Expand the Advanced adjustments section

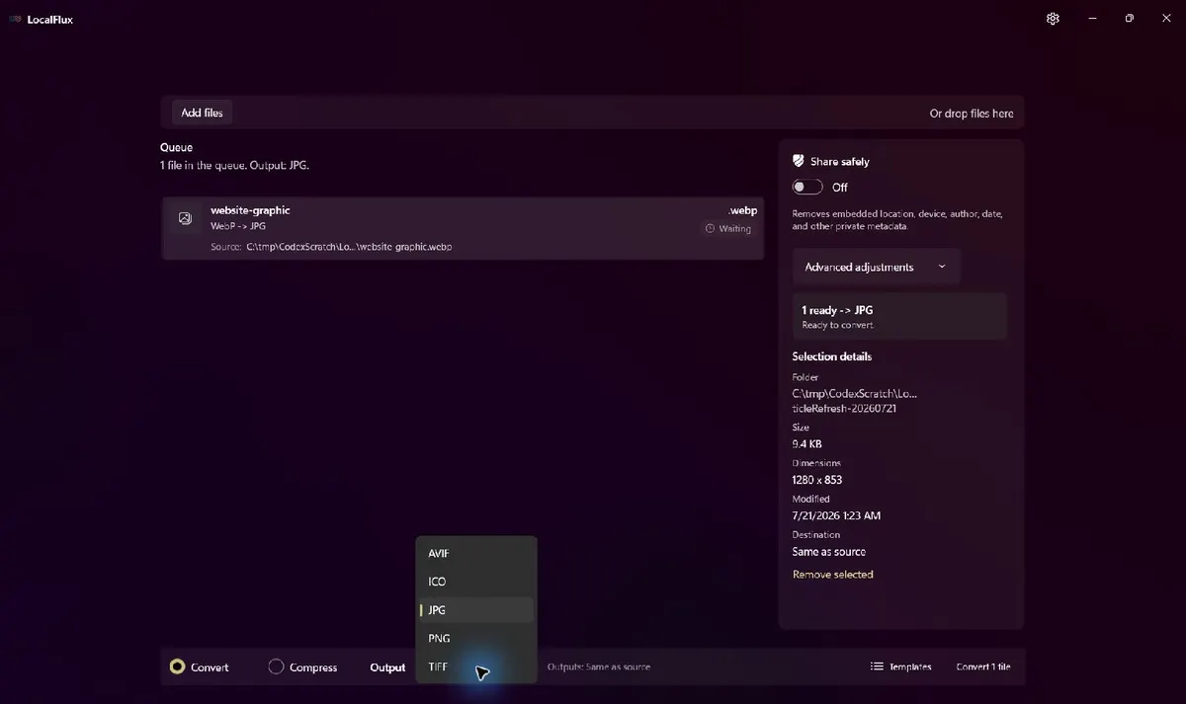tap(876, 267)
